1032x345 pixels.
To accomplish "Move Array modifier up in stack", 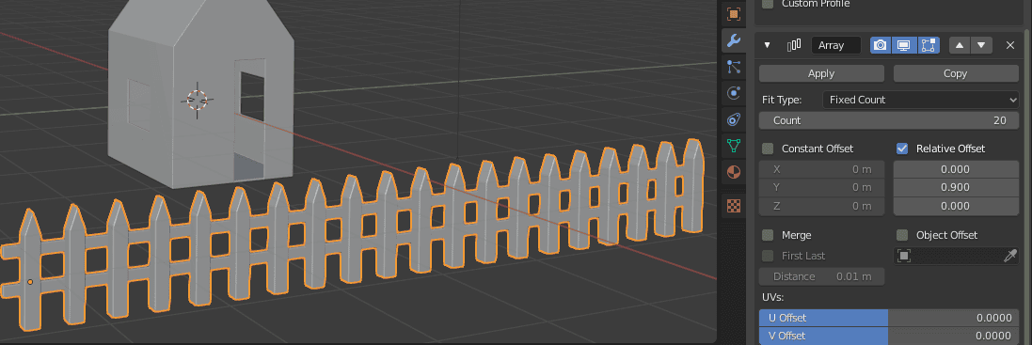I will (959, 45).
